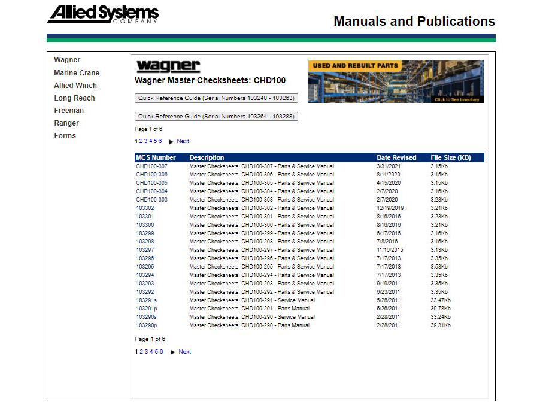The image size is (540, 405).
Task: Select the 3.13Kb file size
Action: (x=439, y=250)
